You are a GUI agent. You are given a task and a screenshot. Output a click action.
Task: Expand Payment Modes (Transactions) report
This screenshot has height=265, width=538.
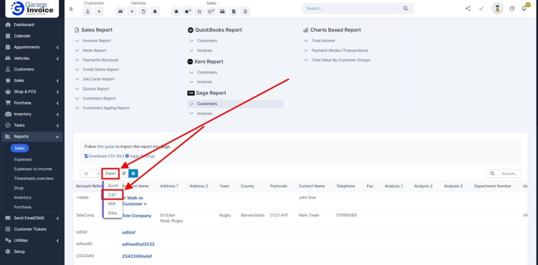[x=339, y=50]
